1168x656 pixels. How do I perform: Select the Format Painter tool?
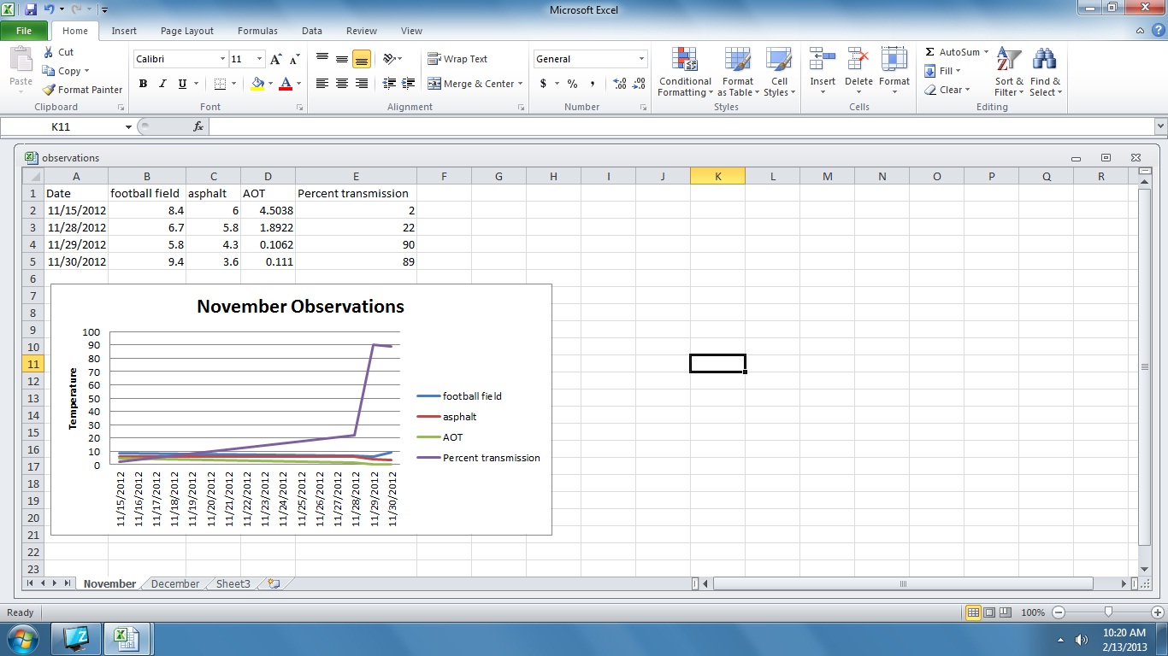pos(82,89)
